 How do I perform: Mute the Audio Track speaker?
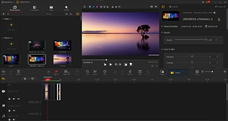coord(14,119)
